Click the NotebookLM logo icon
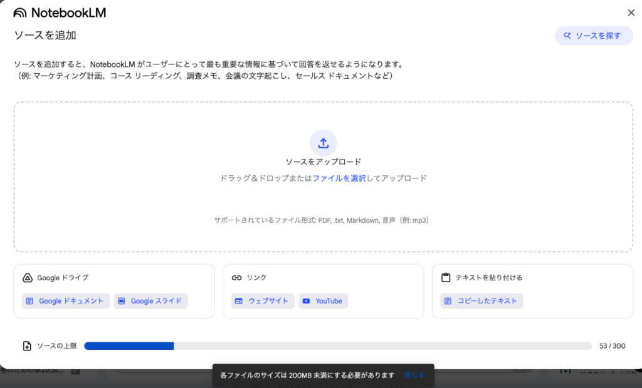Image resolution: width=642 pixels, height=388 pixels. click(19, 13)
